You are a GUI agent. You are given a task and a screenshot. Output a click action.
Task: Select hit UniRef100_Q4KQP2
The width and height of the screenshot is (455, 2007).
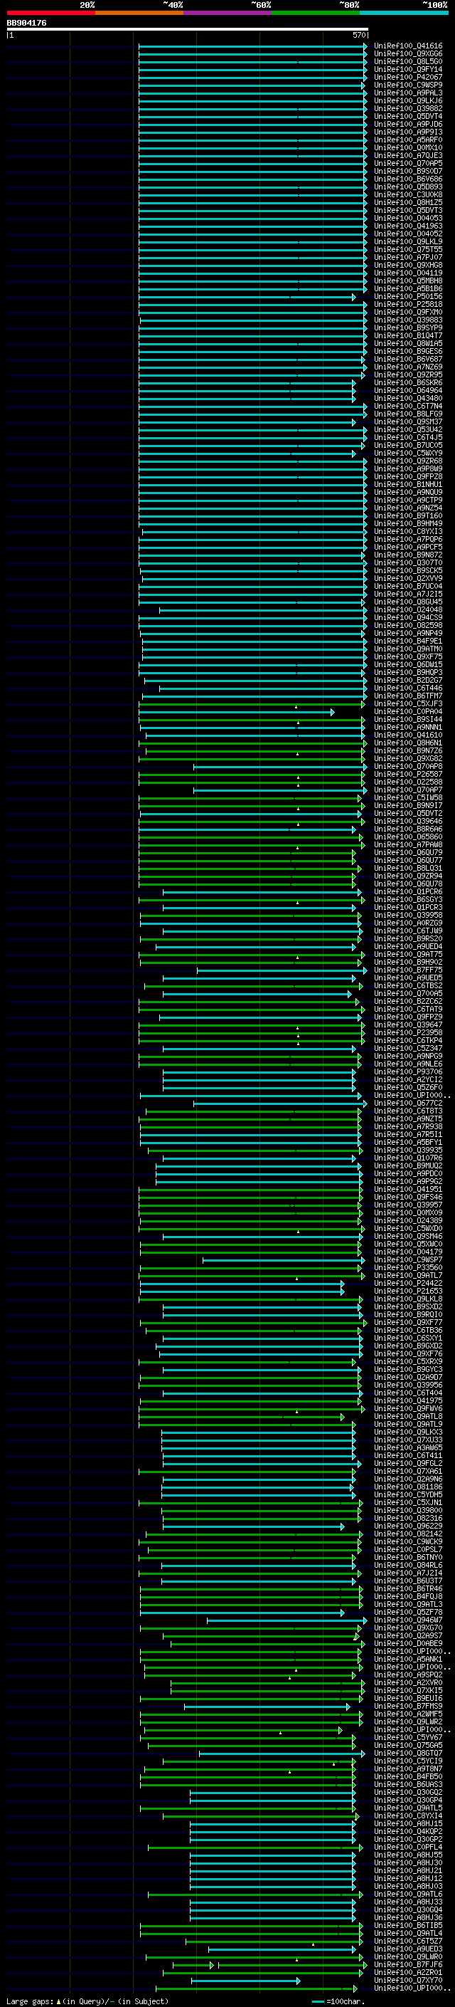tap(408, 1832)
